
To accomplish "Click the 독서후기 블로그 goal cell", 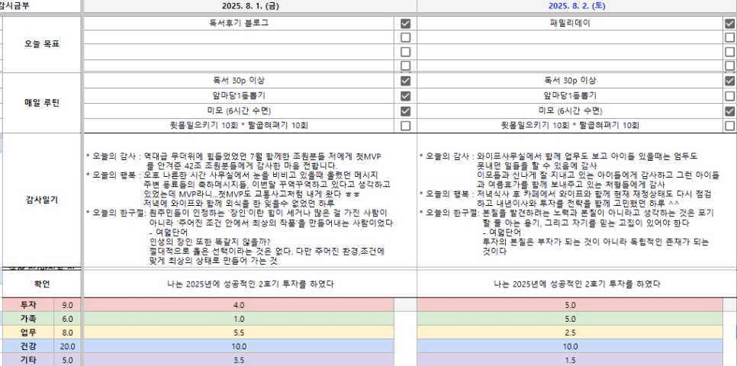I will tap(239, 23).
